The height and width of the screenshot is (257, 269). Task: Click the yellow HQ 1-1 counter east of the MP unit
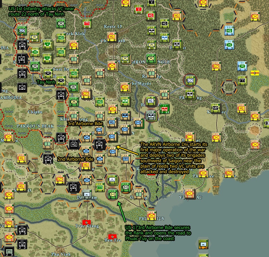241,108
